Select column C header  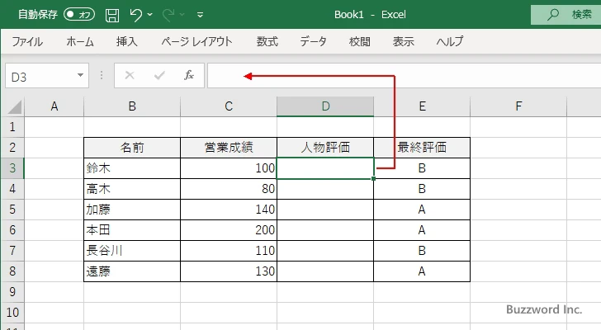pos(229,106)
